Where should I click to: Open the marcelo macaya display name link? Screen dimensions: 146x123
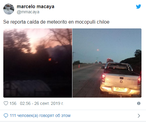click(x=36, y=7)
